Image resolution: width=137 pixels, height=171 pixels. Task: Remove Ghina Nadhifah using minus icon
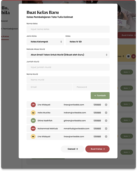106,121
